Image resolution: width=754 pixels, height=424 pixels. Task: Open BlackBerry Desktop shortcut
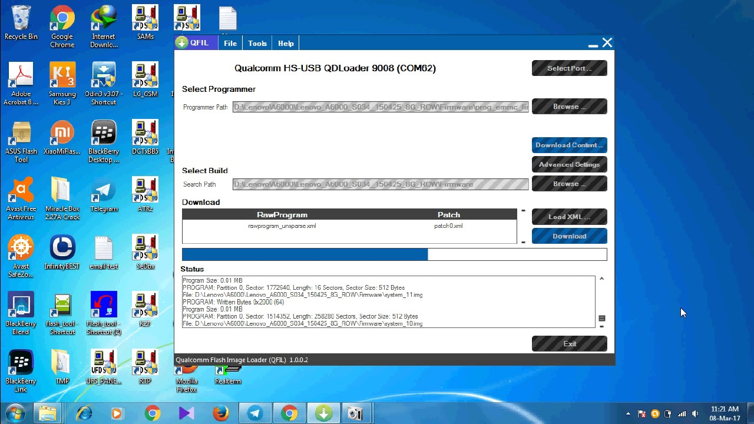click(104, 142)
